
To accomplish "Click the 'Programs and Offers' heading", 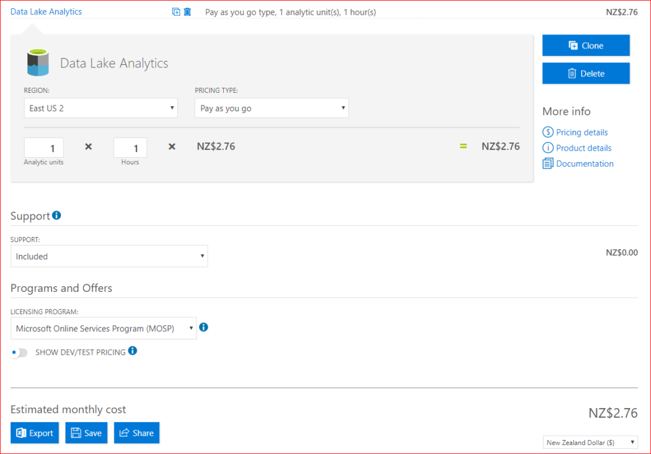I will pos(62,288).
